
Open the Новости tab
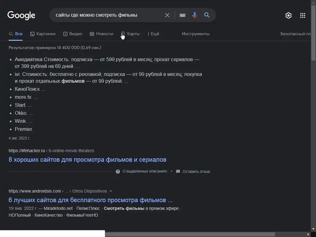point(102,34)
